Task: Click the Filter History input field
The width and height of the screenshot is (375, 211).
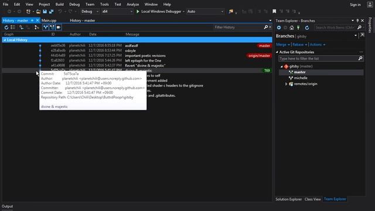Action: (238, 28)
